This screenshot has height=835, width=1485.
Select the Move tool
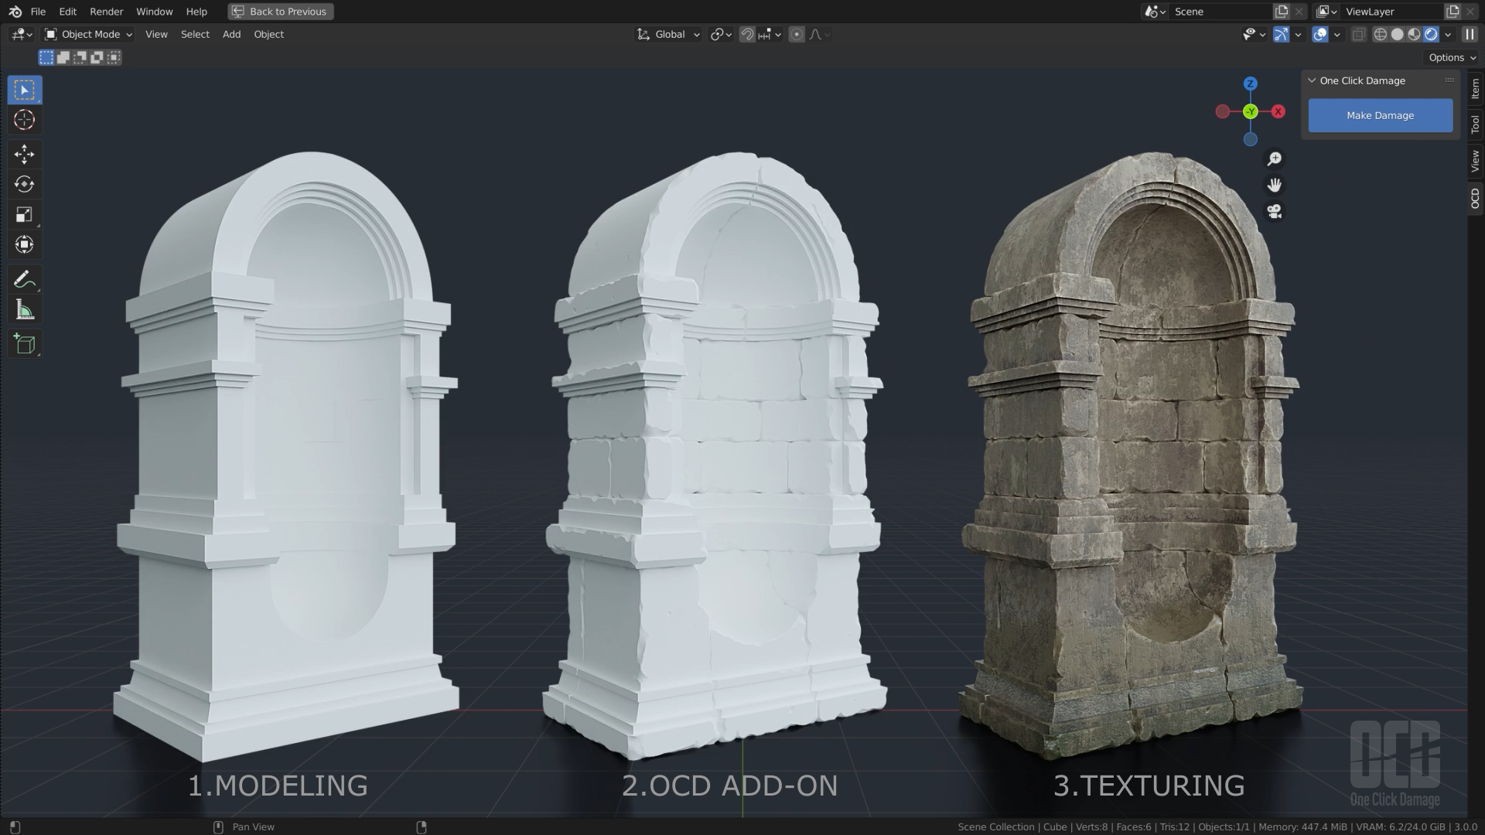click(x=24, y=155)
